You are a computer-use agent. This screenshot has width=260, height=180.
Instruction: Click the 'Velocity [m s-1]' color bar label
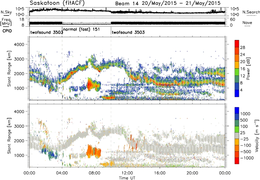[x=257, y=135]
